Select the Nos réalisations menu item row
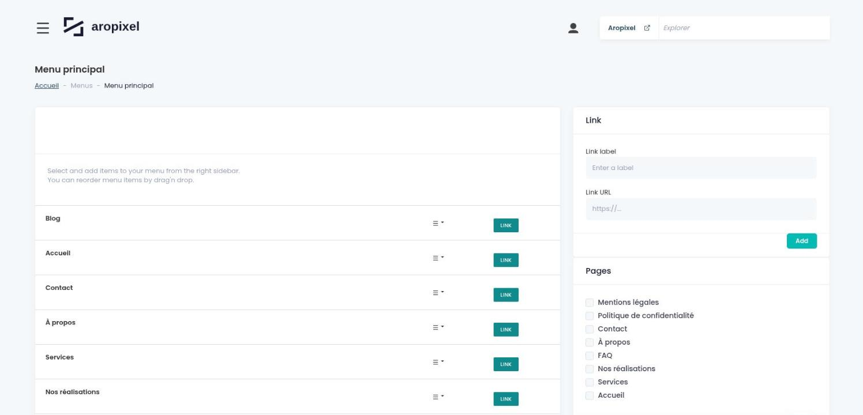Image resolution: width=863 pixels, height=415 pixels. point(298,396)
